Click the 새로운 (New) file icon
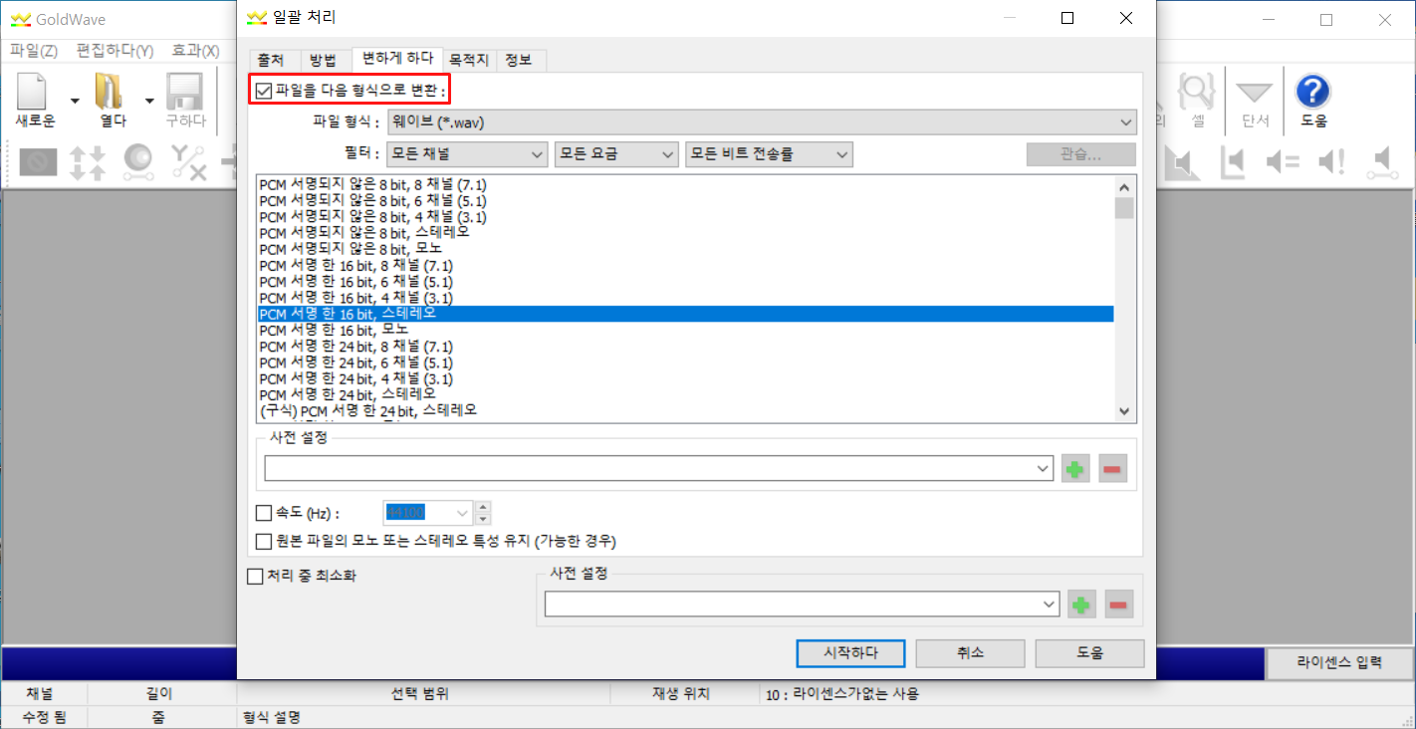This screenshot has height=729, width=1416. (x=33, y=92)
